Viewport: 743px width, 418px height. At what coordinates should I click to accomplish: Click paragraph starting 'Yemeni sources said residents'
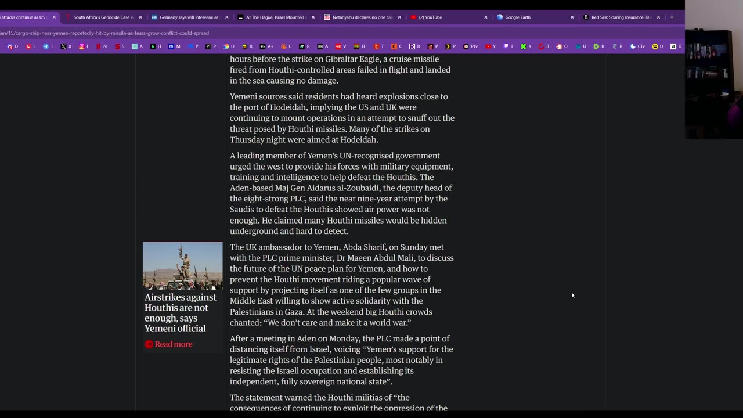click(x=342, y=118)
